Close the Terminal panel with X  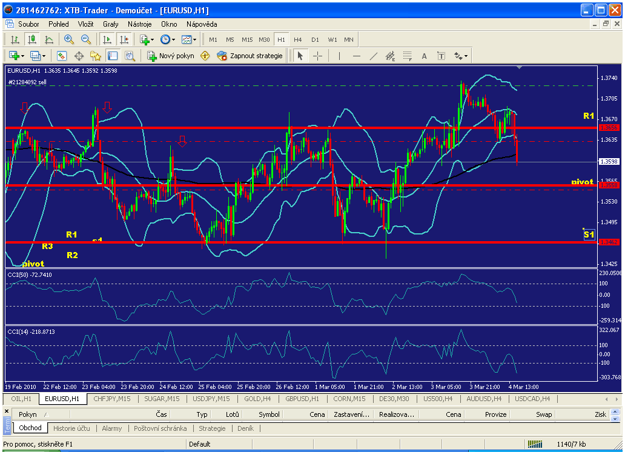click(7, 411)
